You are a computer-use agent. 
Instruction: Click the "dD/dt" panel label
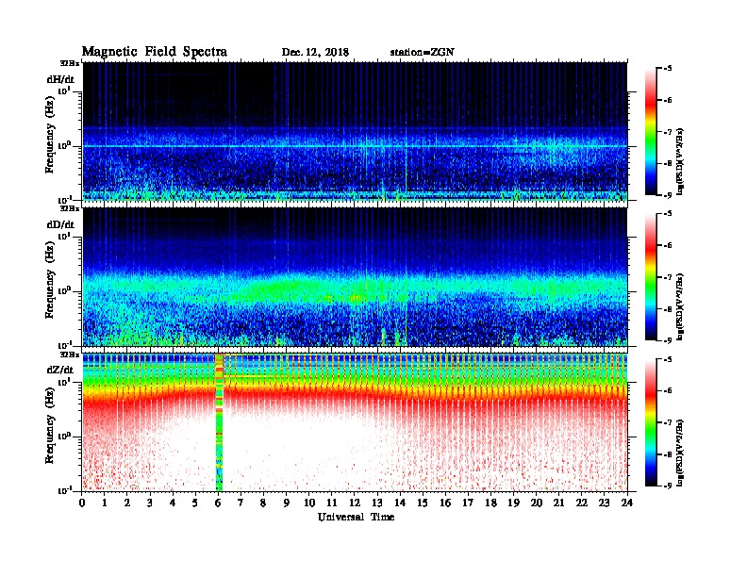point(60,224)
